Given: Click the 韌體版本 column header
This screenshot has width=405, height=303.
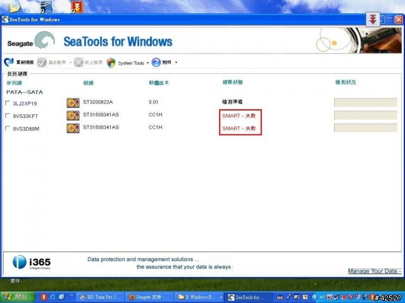Looking at the screenshot, I should (159, 83).
